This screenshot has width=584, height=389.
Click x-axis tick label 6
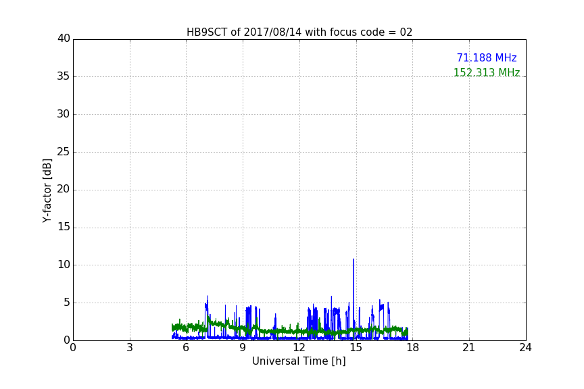point(186,348)
